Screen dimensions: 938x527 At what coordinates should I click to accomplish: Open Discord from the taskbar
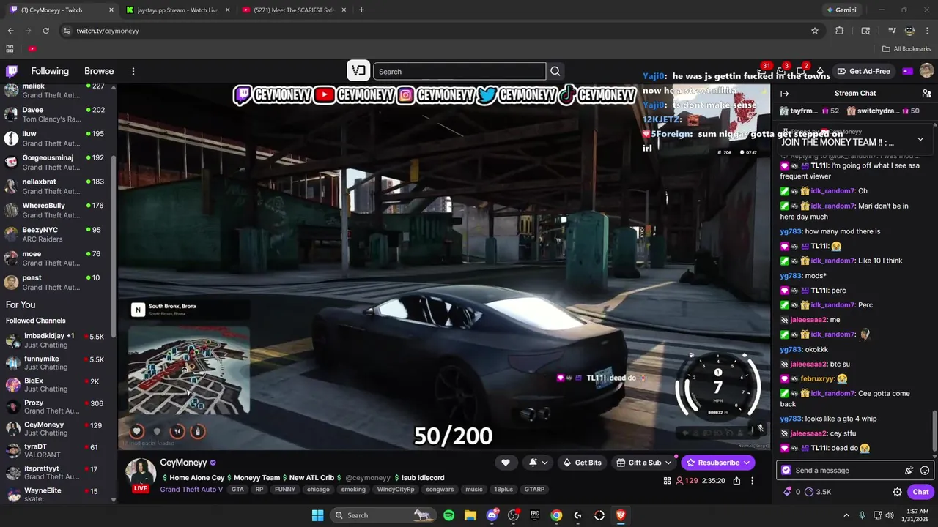[x=492, y=515]
